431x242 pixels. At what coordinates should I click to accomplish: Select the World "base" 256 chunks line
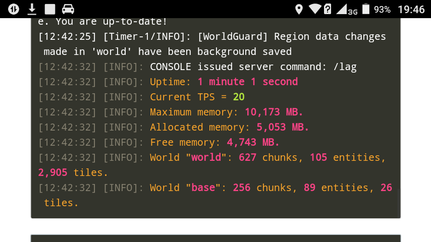click(215, 195)
